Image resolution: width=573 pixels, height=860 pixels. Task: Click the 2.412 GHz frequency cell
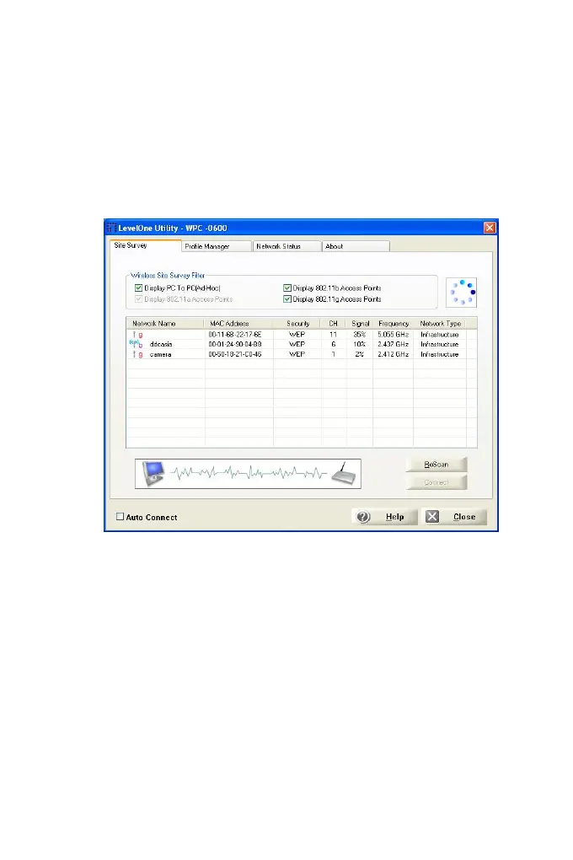pyautogui.click(x=394, y=354)
